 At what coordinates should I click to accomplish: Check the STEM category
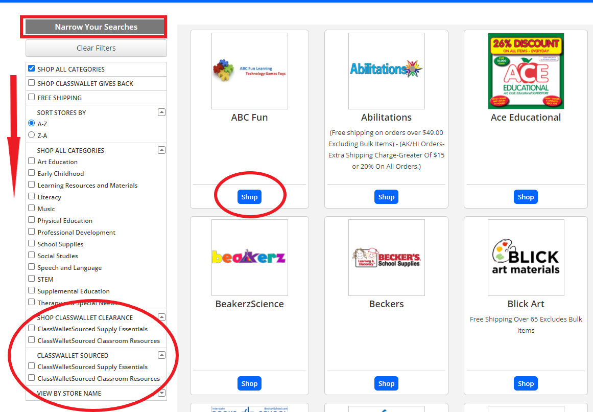[x=31, y=279]
